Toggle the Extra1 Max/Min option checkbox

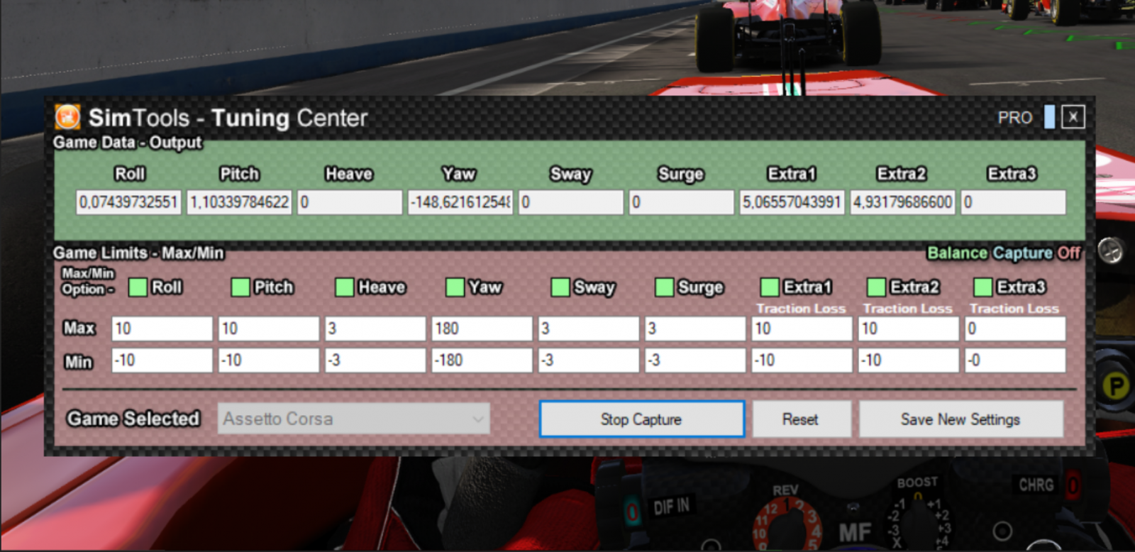click(x=770, y=287)
